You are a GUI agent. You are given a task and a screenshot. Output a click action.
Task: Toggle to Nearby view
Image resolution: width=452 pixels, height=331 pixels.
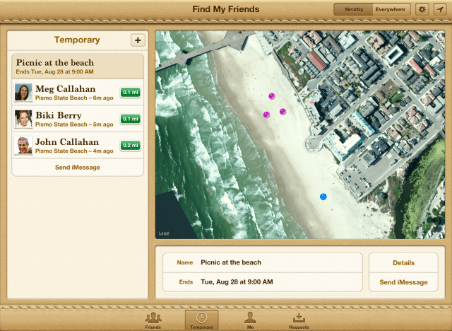[353, 9]
